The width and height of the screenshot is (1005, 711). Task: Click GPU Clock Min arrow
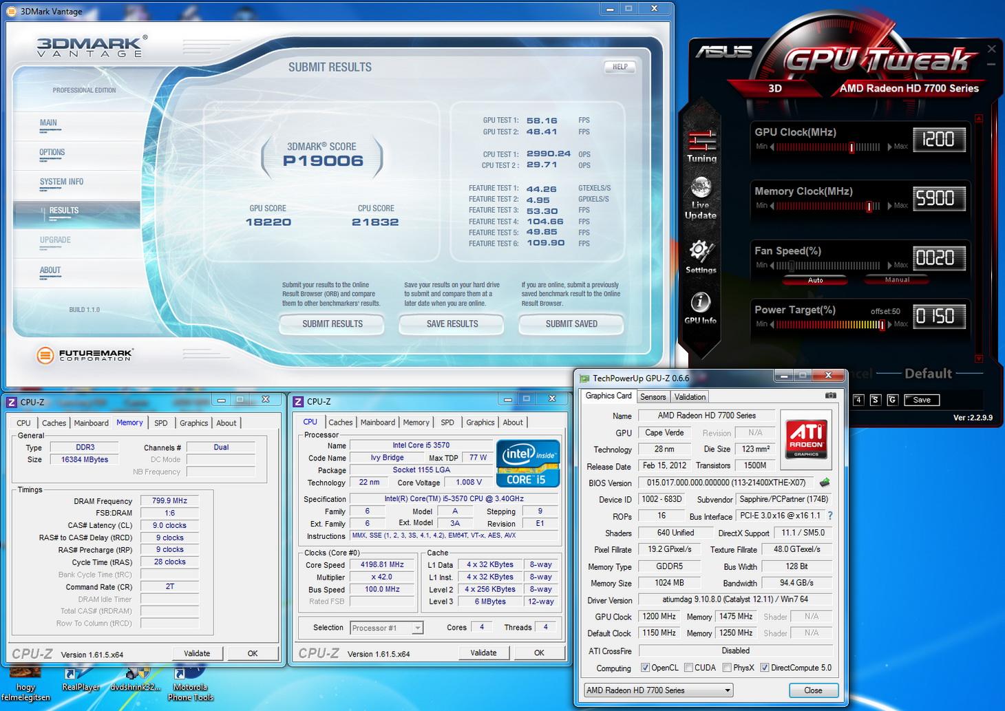tap(772, 147)
